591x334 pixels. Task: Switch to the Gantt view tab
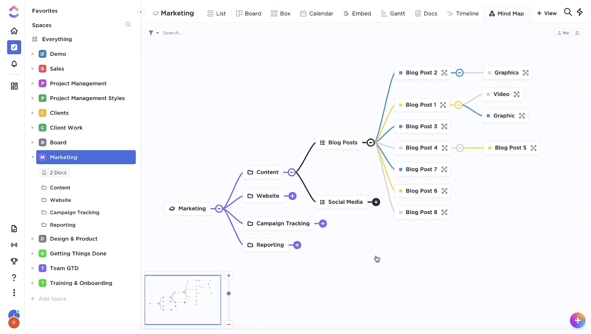coord(392,13)
